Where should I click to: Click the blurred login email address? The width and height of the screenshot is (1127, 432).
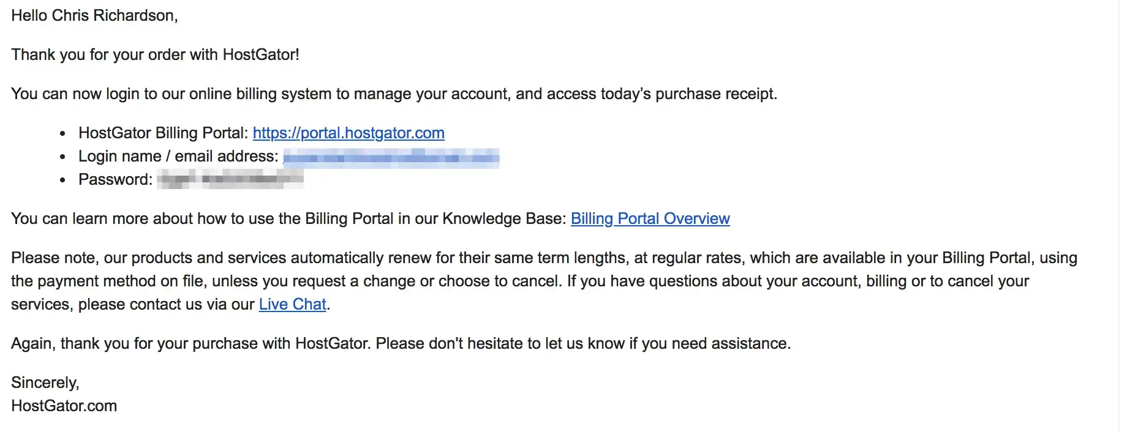pyautogui.click(x=391, y=157)
